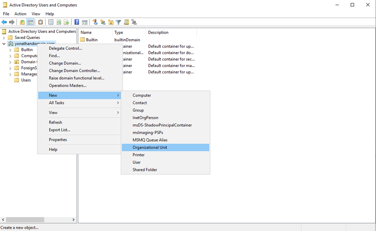Screen dimensions: 376x231
Task: Click the Up one level folder icon
Action: [x=22, y=22]
